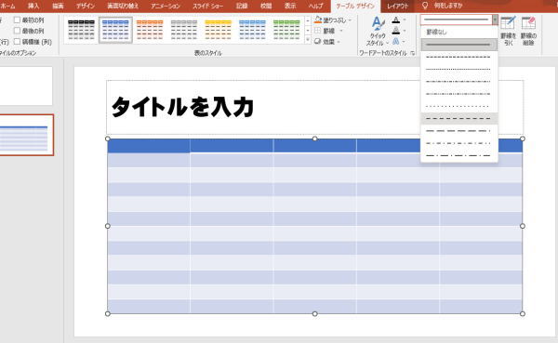Expand the table styles gallery more arrow
The width and height of the screenshot is (558, 343).
click(308, 40)
